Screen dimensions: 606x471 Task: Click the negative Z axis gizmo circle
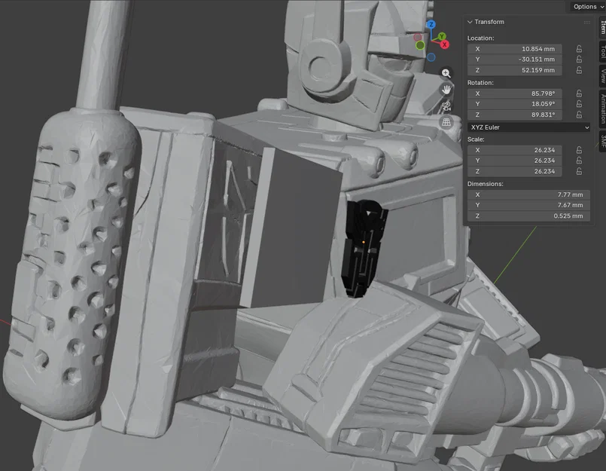point(431,57)
